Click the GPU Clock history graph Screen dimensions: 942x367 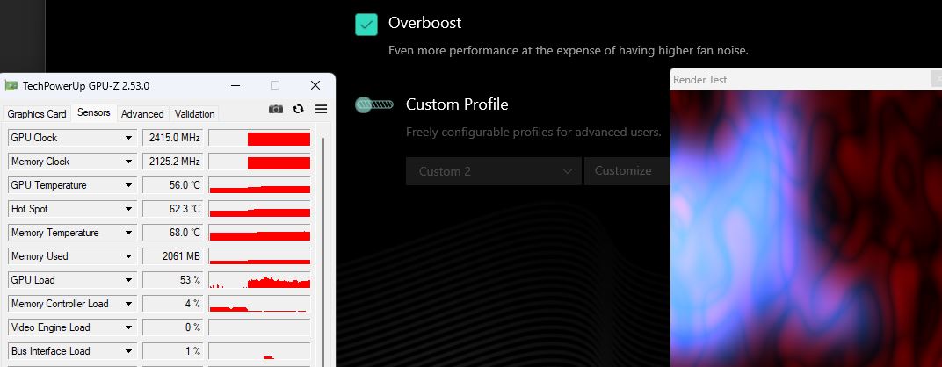coord(259,138)
